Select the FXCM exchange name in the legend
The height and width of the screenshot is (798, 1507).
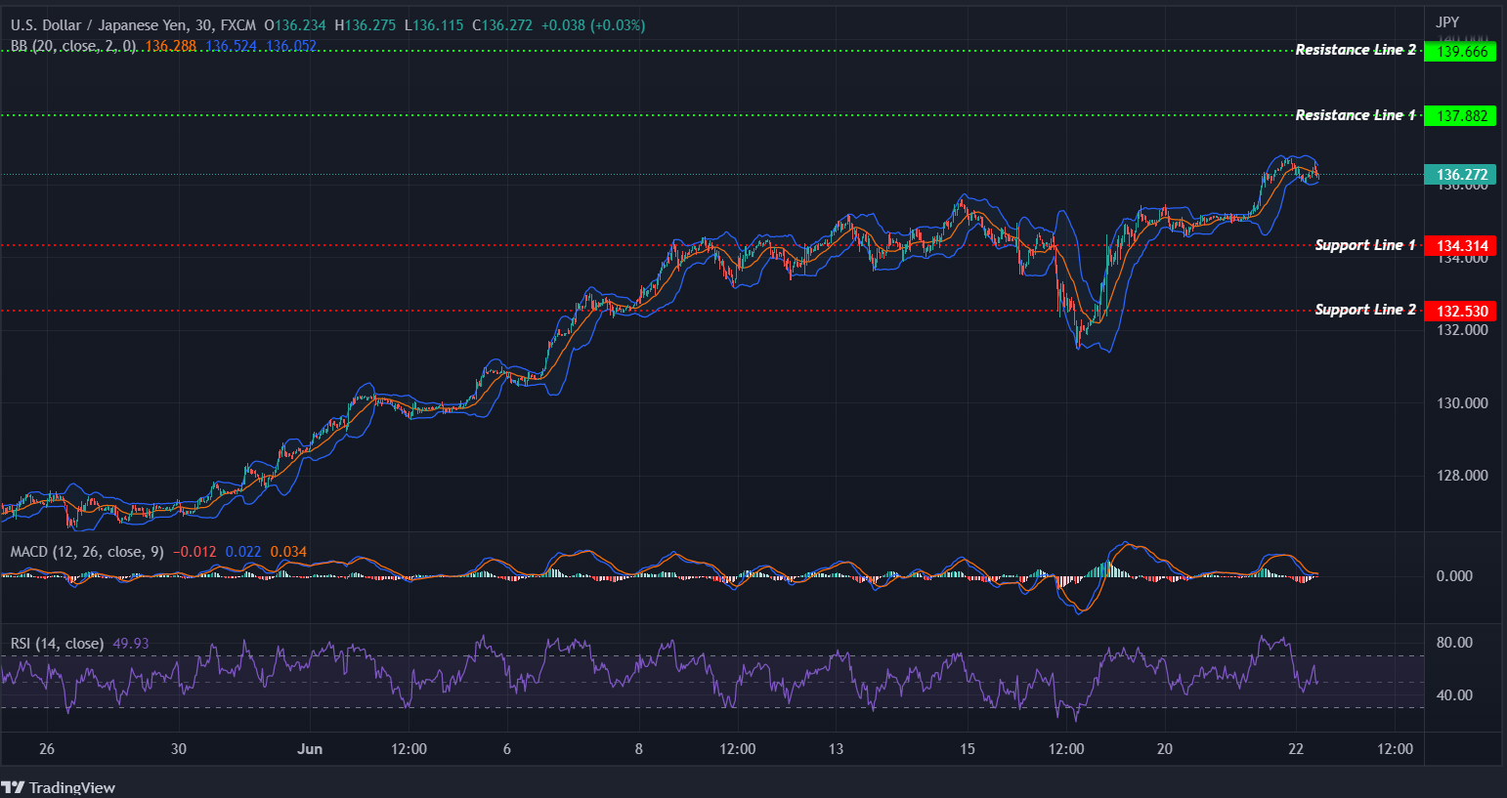point(237,24)
